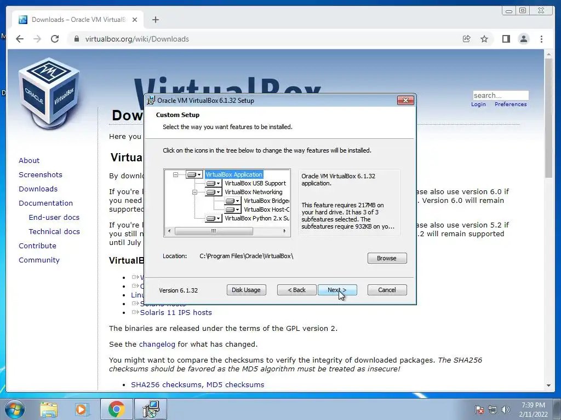Open Windows Media Player from taskbar

tap(82, 409)
